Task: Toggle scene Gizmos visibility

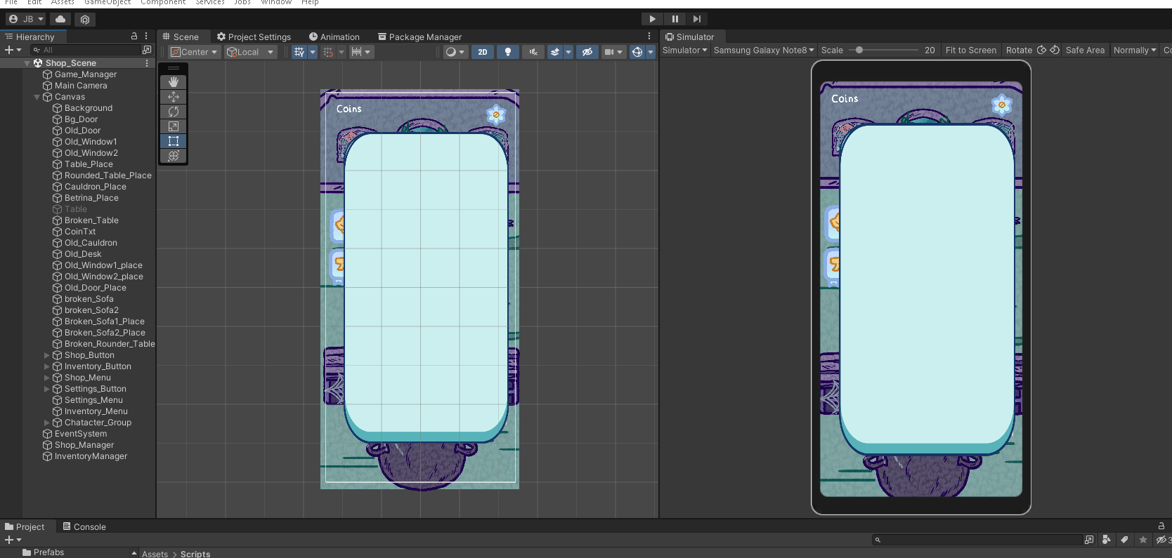Action: coord(637,52)
